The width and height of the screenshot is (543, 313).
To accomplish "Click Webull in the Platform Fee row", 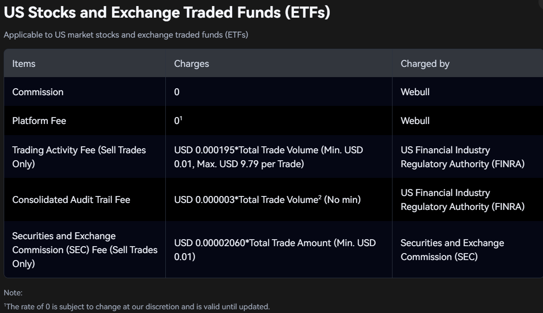I will 415,121.
